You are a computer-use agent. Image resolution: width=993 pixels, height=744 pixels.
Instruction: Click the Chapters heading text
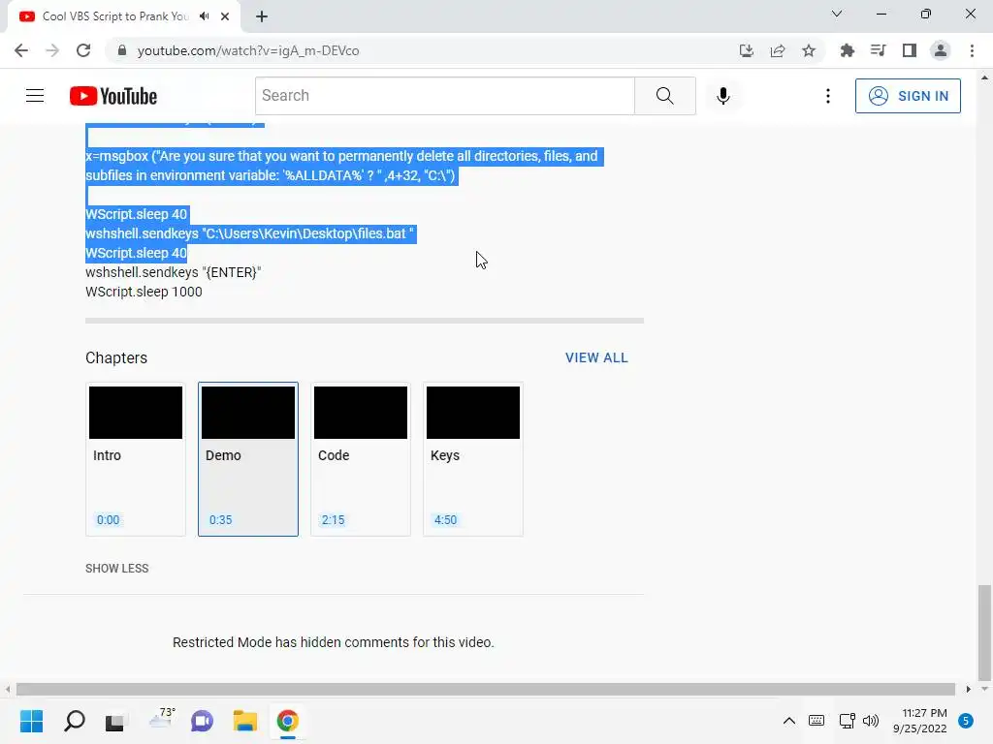coord(116,358)
